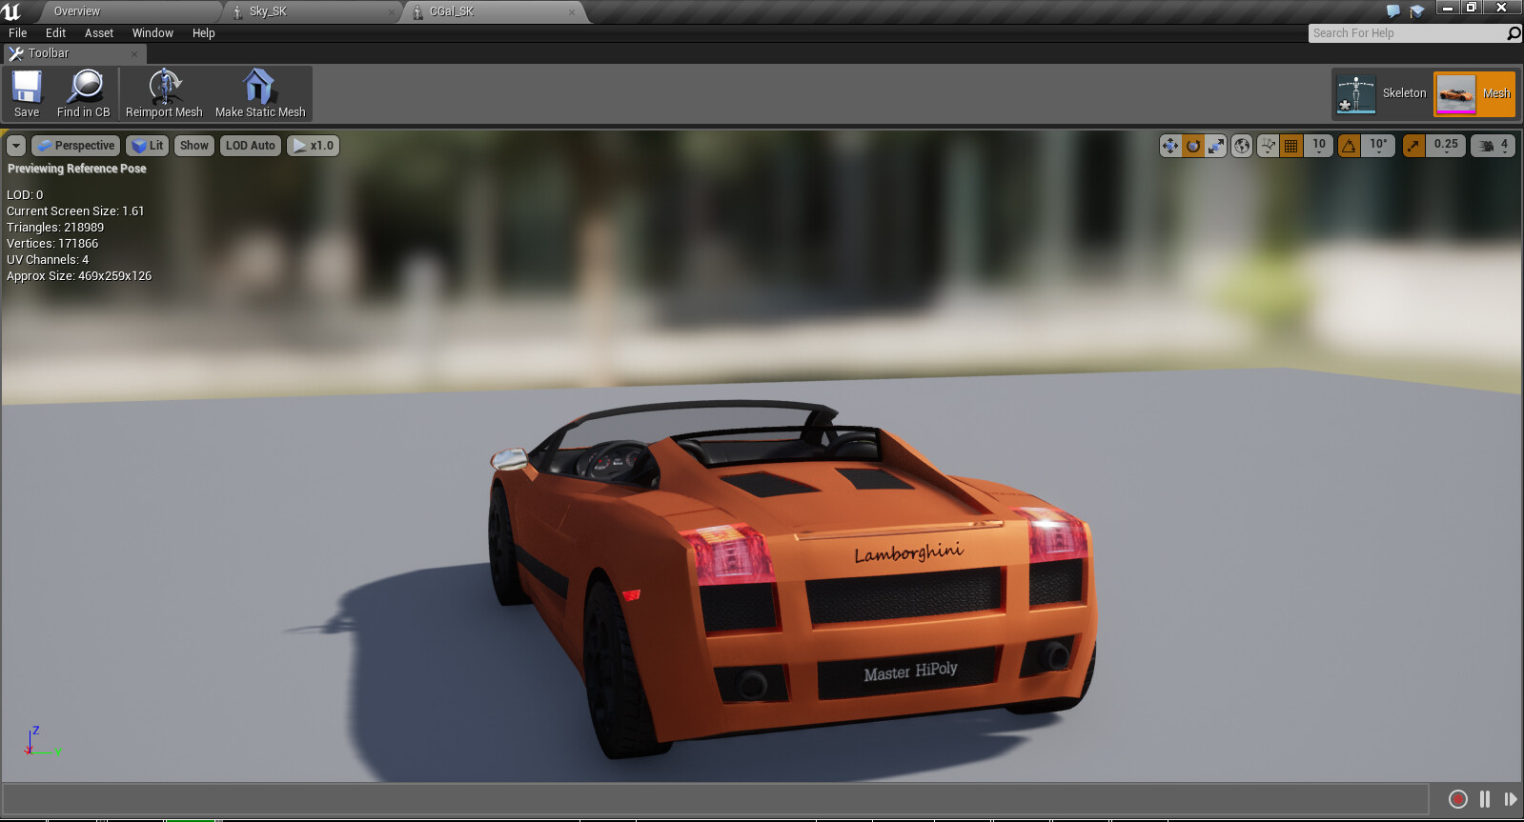The image size is (1524, 822).
Task: Close the Sky_SK tab
Action: (x=392, y=12)
